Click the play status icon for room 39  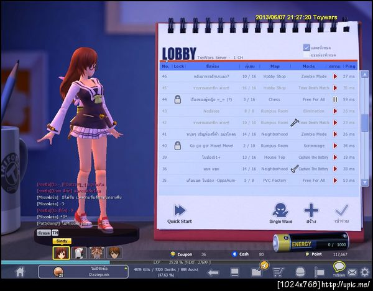335,157
